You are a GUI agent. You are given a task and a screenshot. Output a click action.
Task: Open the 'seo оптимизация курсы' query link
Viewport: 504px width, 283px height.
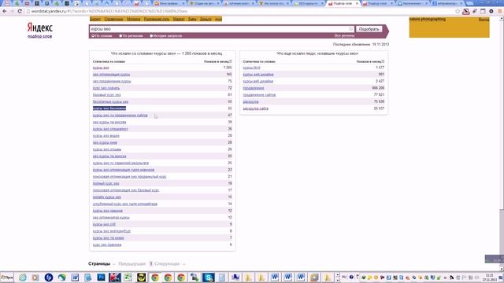[x=112, y=75]
